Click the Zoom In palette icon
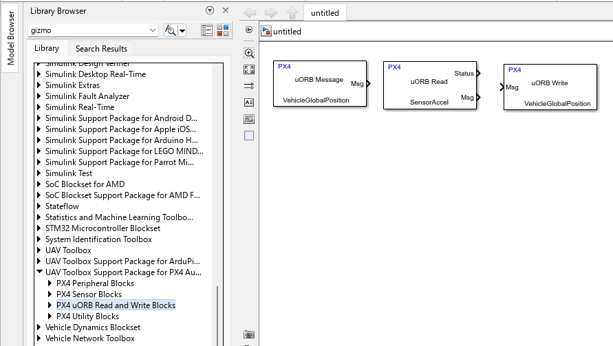 (249, 53)
